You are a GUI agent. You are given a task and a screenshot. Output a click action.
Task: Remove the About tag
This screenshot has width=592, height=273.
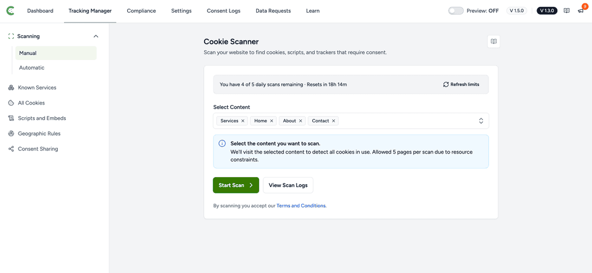point(301,121)
